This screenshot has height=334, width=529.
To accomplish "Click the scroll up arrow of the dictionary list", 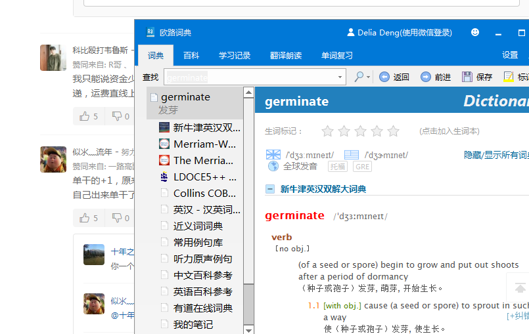I will [248, 93].
